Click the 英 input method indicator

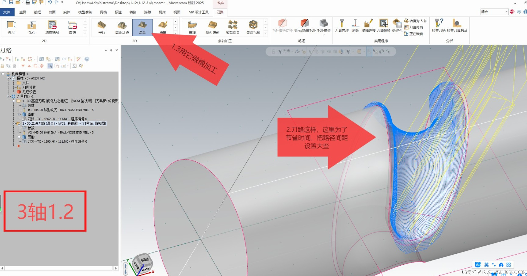coord(486,265)
